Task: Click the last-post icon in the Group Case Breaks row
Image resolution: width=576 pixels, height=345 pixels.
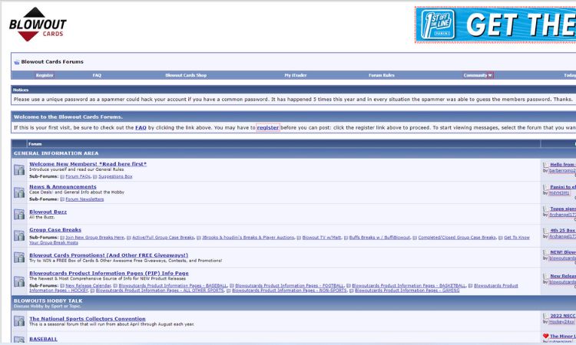Action: [545, 231]
